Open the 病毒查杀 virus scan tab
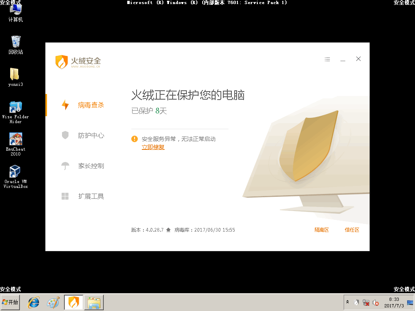Viewport: 415px width, 311px height. tap(91, 105)
